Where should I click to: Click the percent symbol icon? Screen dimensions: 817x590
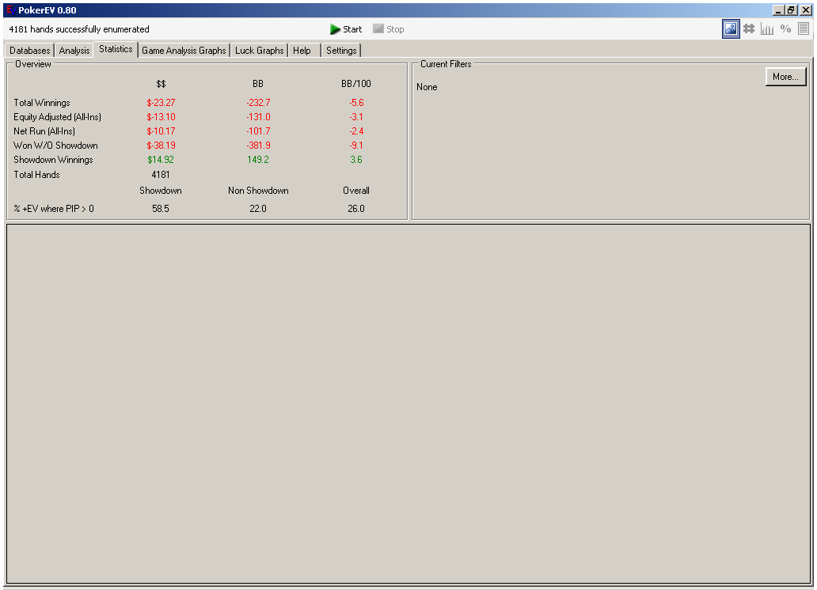tap(785, 29)
